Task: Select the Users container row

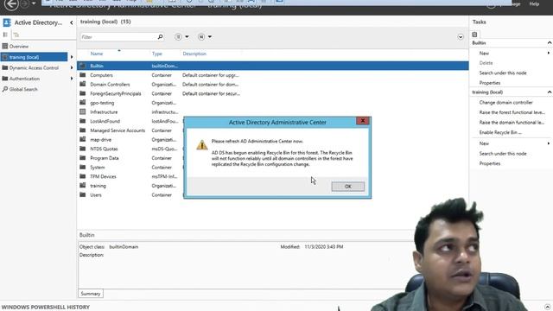Action: click(x=130, y=194)
